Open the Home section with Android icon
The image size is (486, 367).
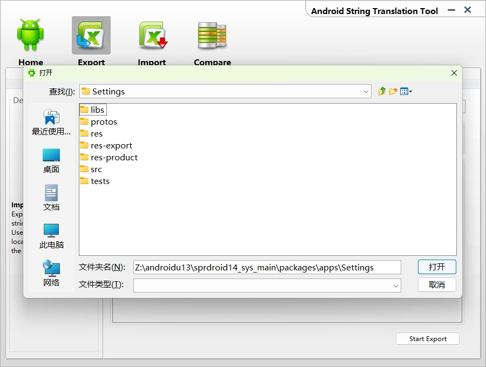[x=30, y=35]
